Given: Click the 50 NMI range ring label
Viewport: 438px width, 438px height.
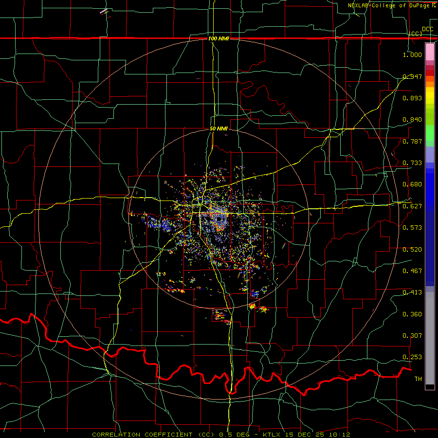Looking at the screenshot, I should pos(219,128).
